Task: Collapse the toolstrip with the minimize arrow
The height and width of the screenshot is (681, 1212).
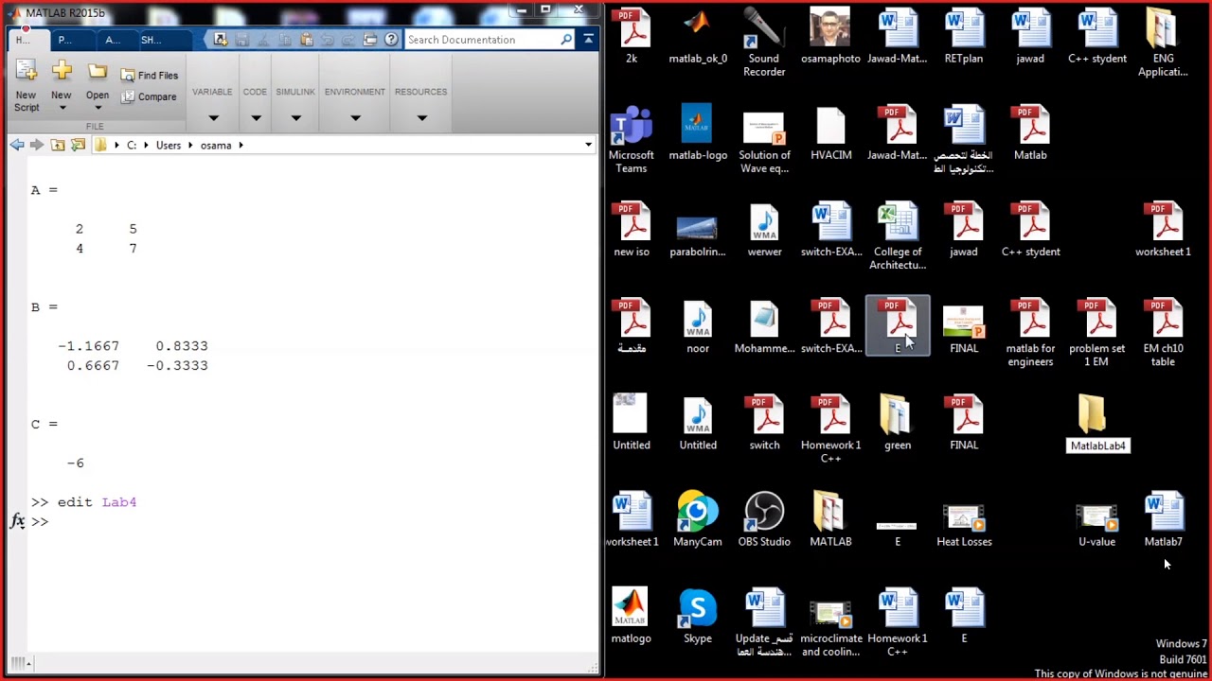Action: [588, 39]
